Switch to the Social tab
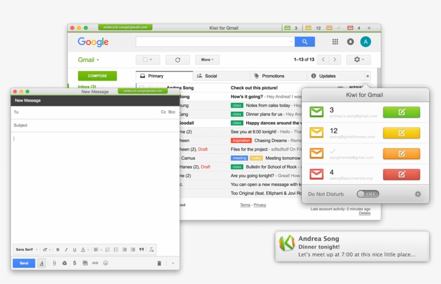This screenshot has width=441, height=284. (222, 76)
